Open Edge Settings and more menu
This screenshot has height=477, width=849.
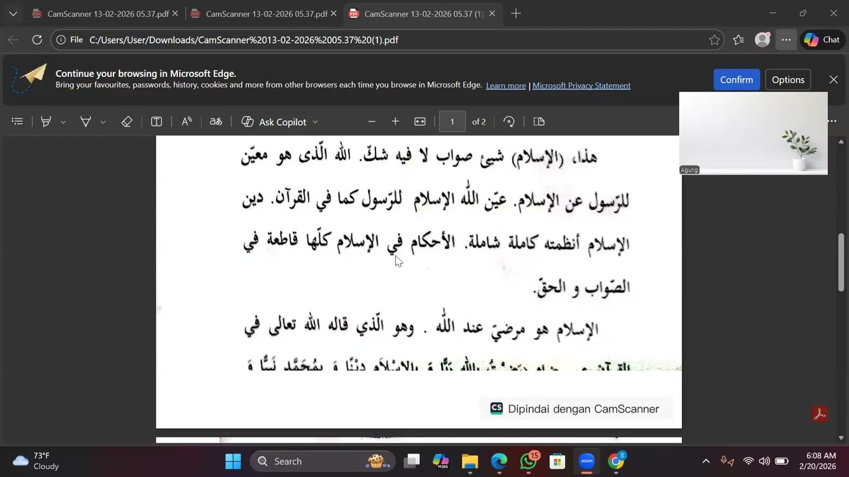786,40
